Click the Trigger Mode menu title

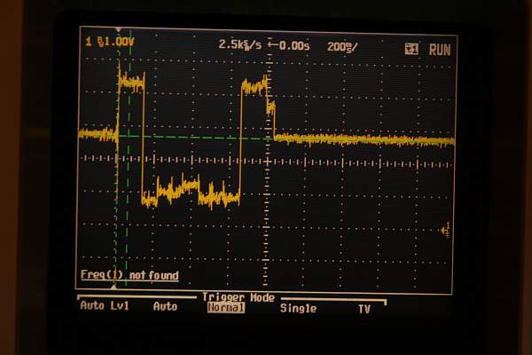click(239, 297)
